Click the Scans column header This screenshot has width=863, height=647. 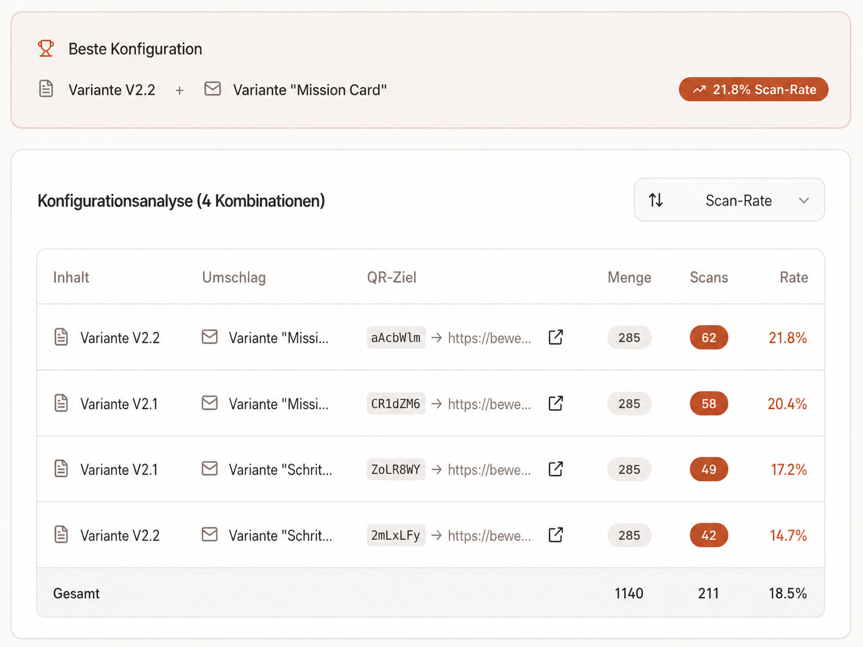(709, 278)
